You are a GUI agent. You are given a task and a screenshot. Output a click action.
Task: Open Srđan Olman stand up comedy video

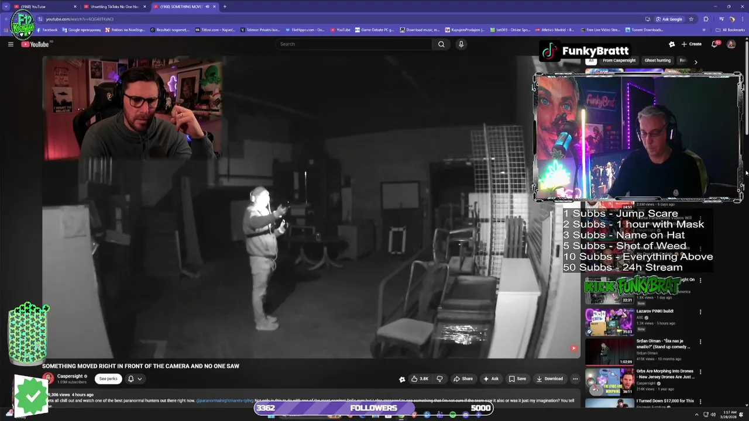(610, 351)
